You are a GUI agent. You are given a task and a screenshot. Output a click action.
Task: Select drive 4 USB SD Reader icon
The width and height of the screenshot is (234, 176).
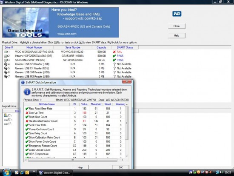(6, 64)
